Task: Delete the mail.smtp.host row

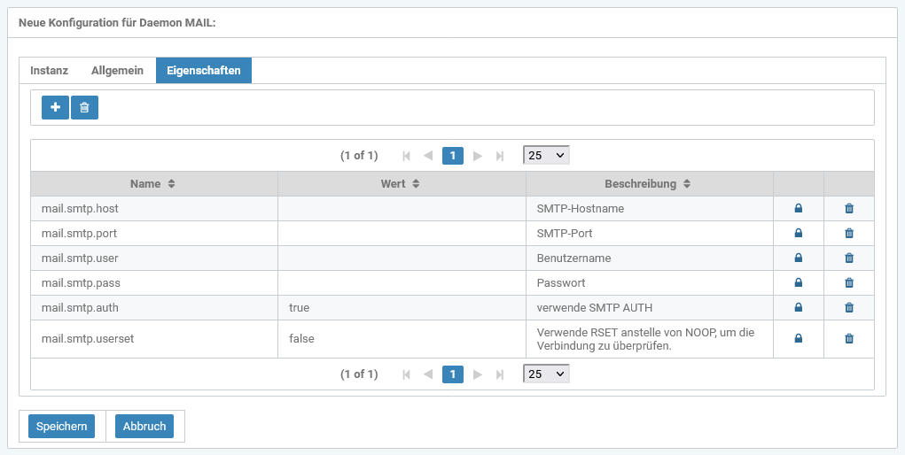Action: [x=848, y=209]
